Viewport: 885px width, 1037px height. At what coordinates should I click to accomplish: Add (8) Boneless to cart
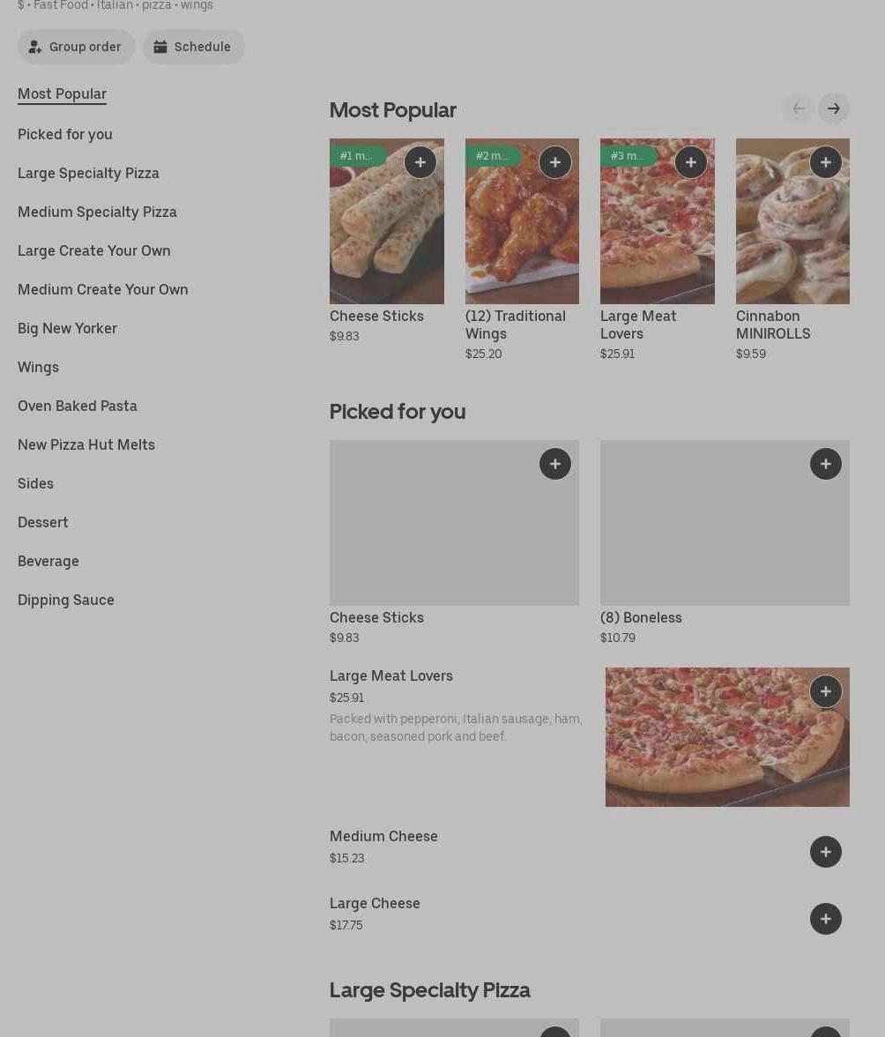(x=826, y=464)
